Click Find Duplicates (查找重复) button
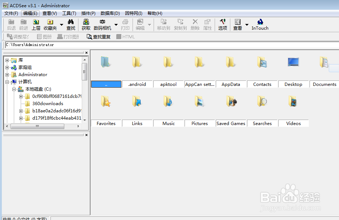Viewport: 339px width, 220px height. tap(98, 37)
